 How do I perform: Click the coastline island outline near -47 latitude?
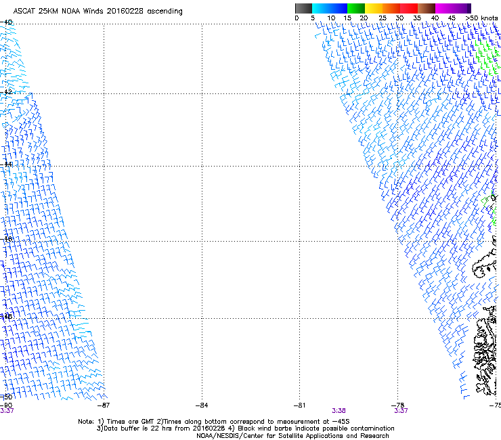click(484, 265)
